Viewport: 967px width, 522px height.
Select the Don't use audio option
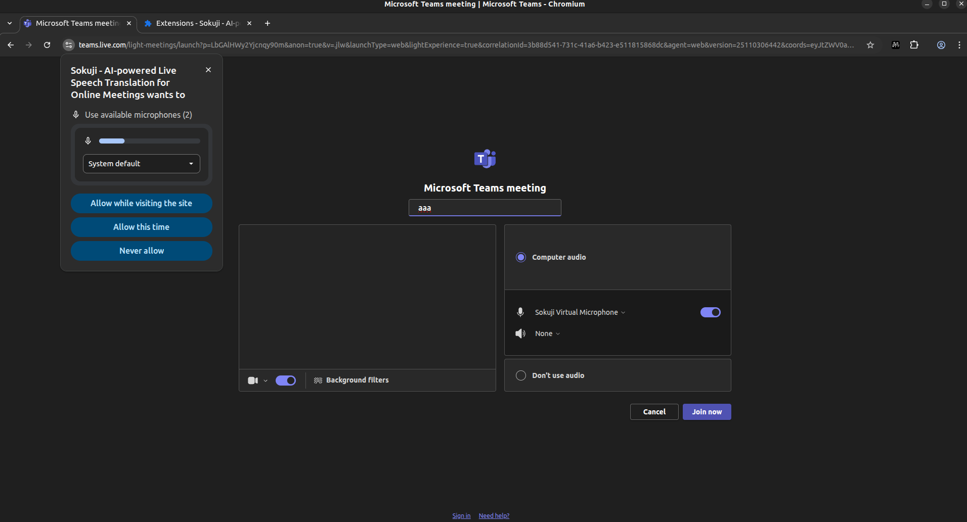(521, 375)
